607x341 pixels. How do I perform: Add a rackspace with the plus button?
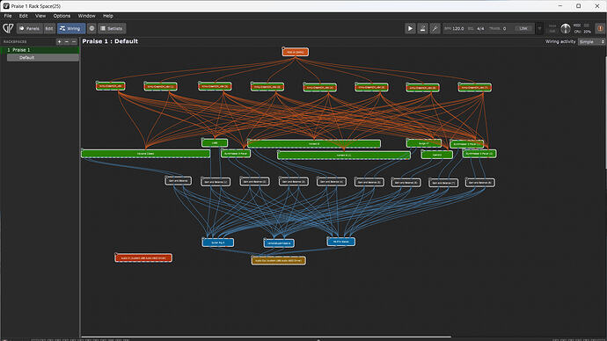point(59,42)
